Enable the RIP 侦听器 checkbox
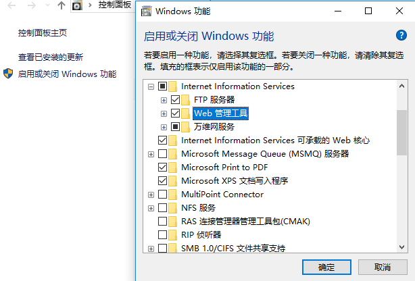The image size is (415, 281). [162, 234]
